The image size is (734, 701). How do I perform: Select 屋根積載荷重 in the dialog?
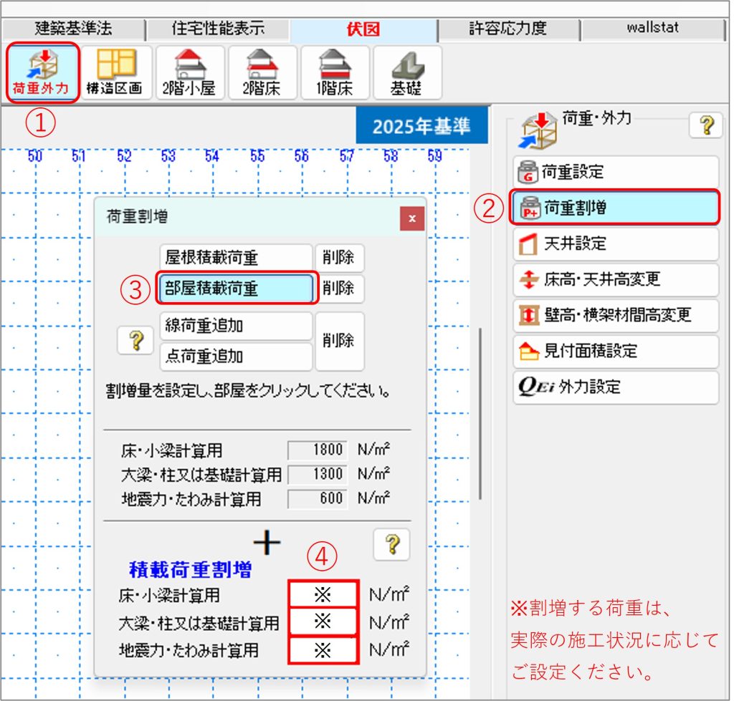(234, 258)
